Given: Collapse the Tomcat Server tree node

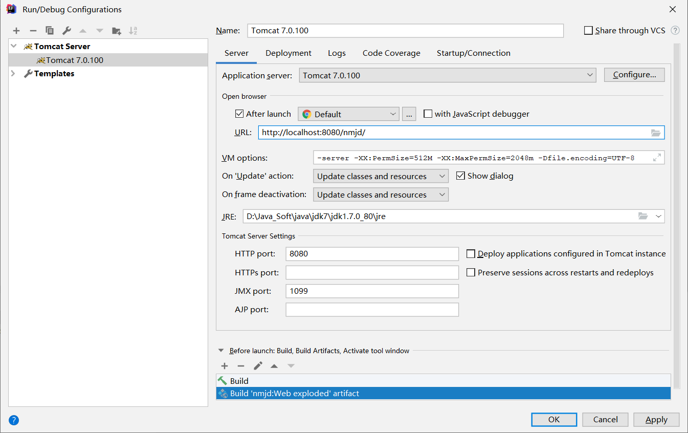Looking at the screenshot, I should pos(14,46).
